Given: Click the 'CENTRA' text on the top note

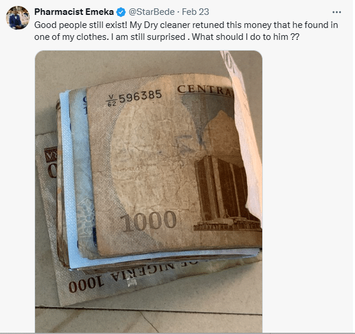Looking at the screenshot, I should 205,90.
